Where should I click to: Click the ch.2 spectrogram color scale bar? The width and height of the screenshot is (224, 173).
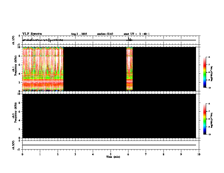coord(204,119)
